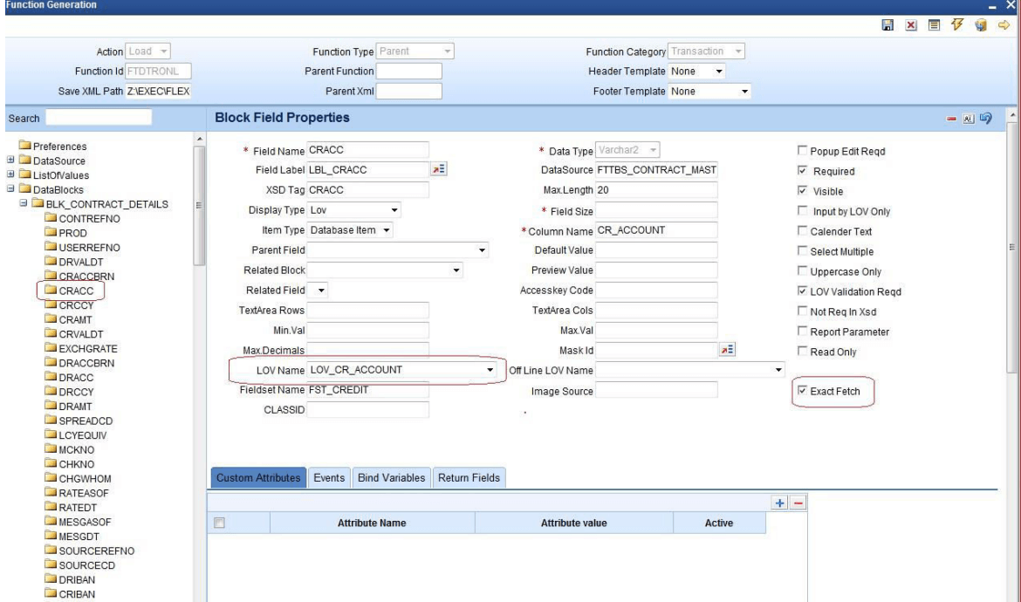Click the SOURCECD folder icon
Image resolution: width=1021 pixels, height=602 pixels.
pos(51,564)
